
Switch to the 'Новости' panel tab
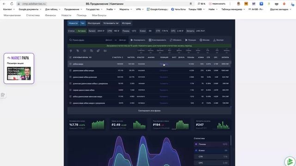click(x=73, y=23)
